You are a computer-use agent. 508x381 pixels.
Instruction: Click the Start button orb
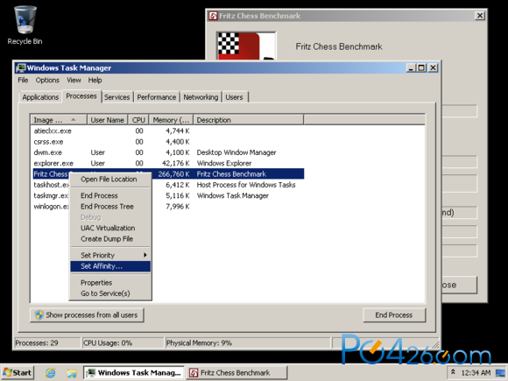point(18,372)
